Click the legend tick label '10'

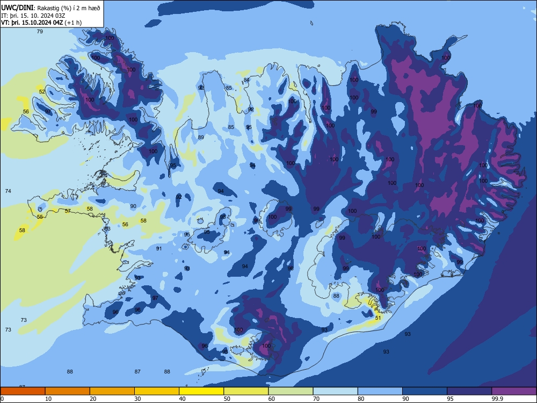coord(48,399)
